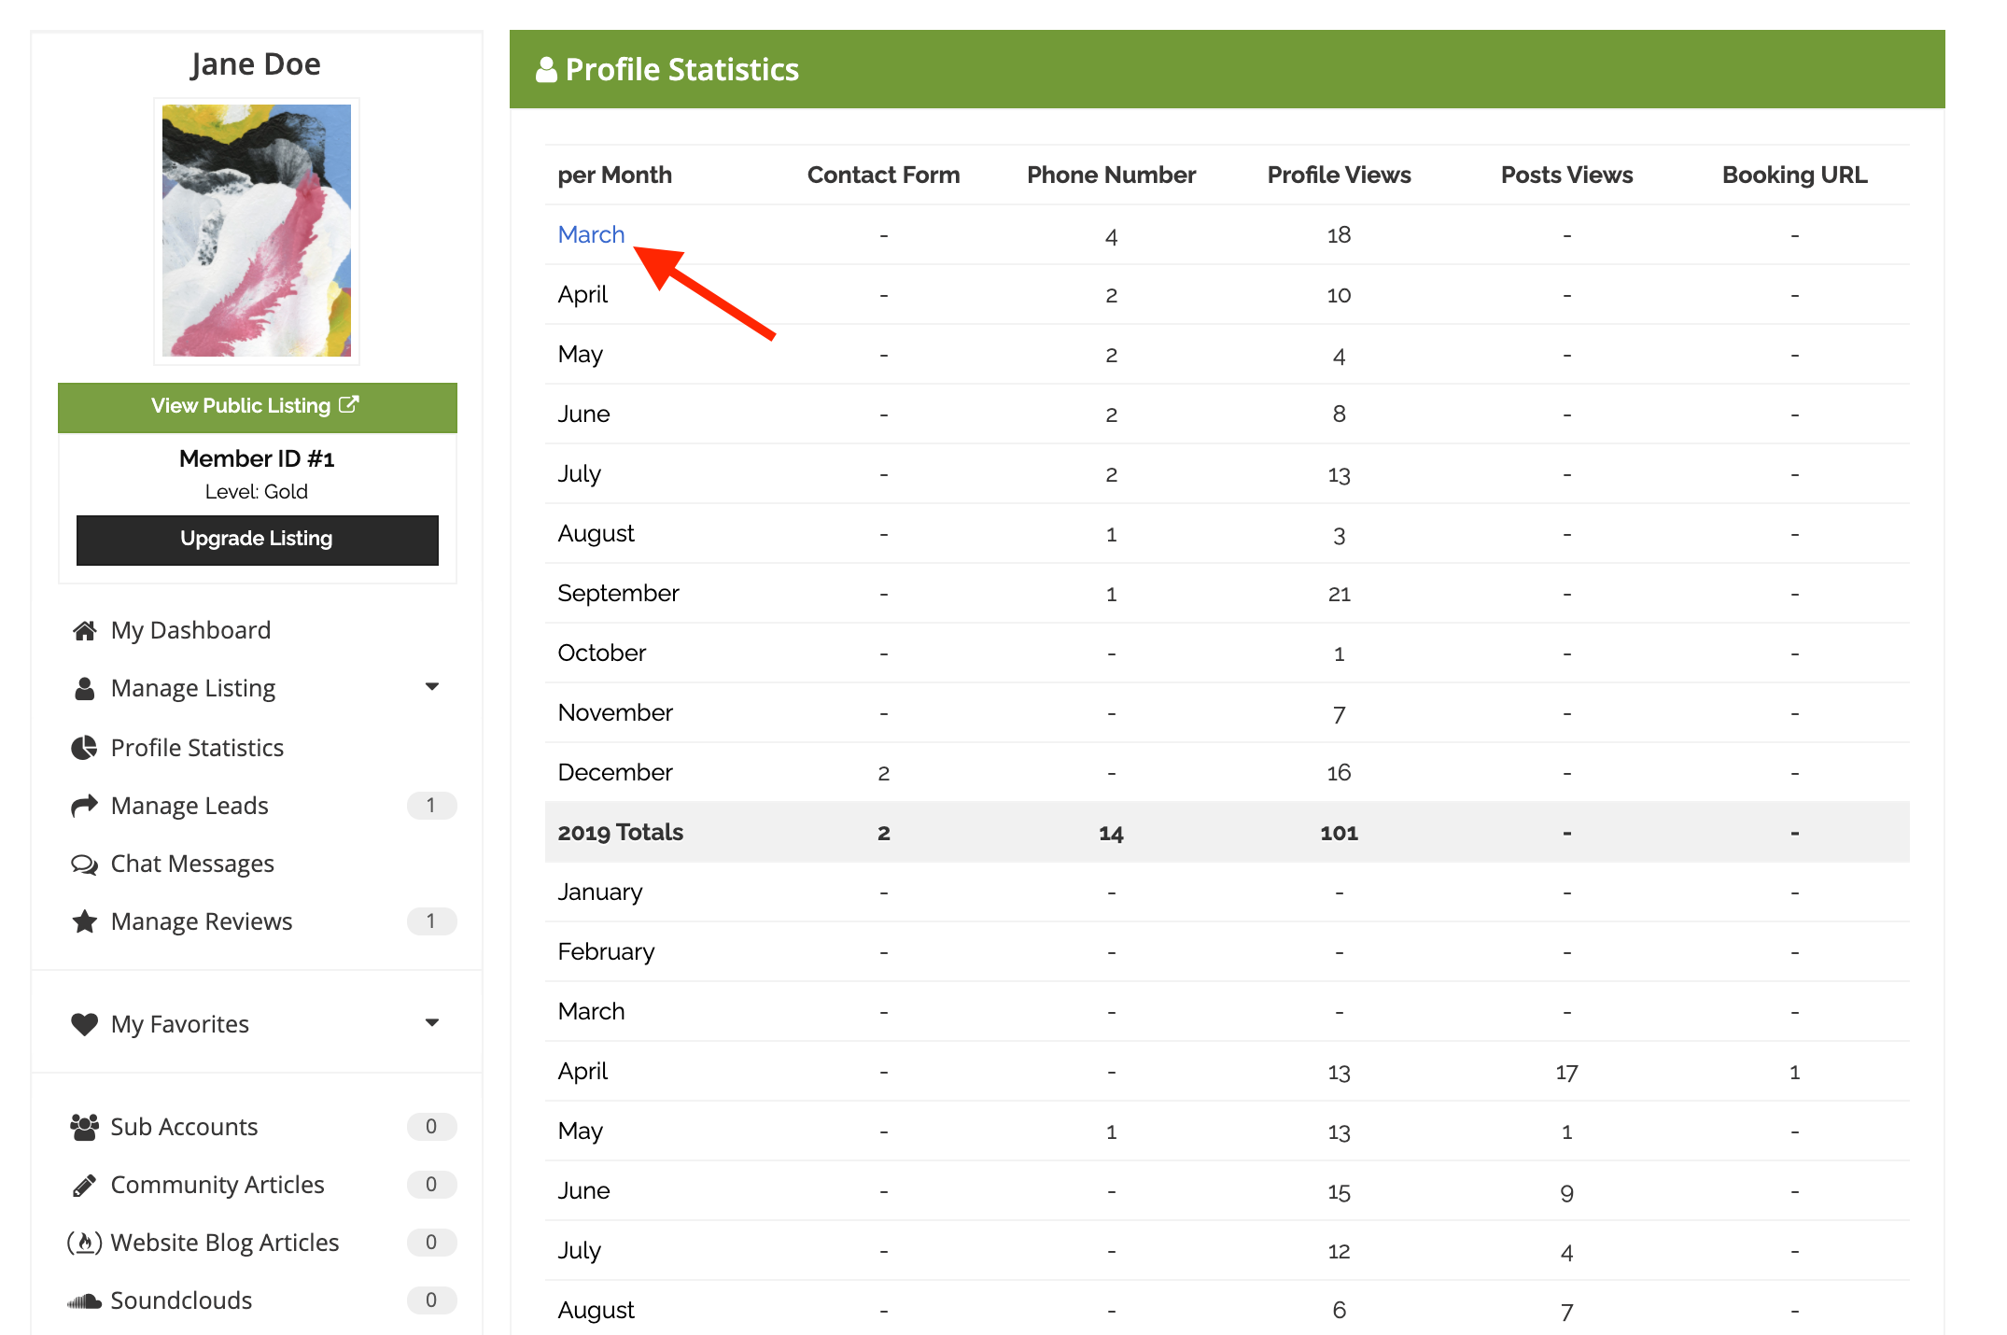Open Manage Reviews in the sidebar
This screenshot has width=2007, height=1335.
(x=202, y=922)
